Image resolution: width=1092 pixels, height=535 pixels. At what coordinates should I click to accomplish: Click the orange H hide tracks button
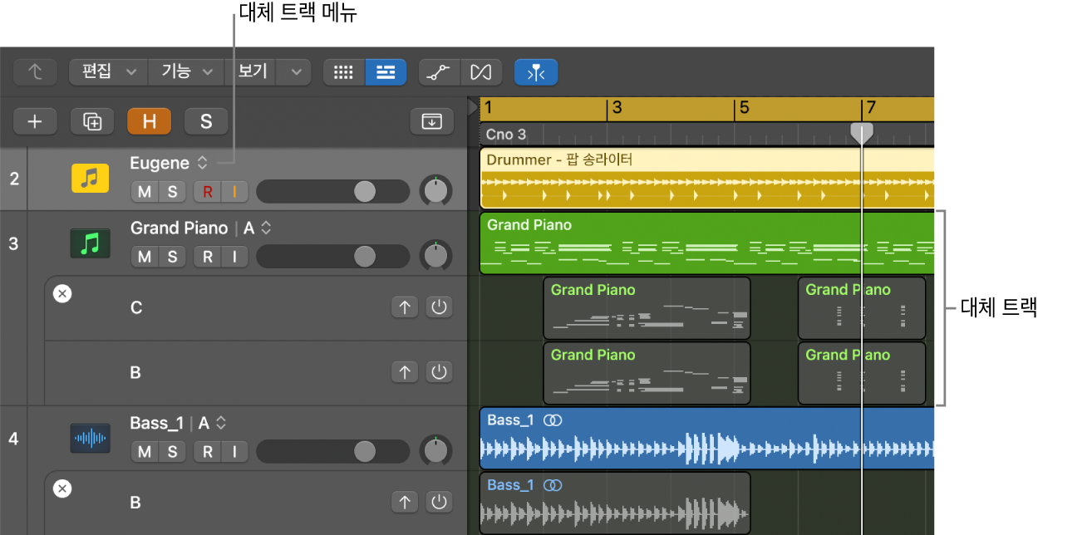click(x=149, y=121)
